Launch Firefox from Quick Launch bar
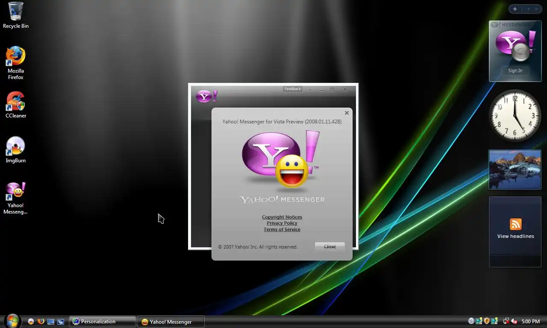The width and height of the screenshot is (547, 328). click(41, 321)
